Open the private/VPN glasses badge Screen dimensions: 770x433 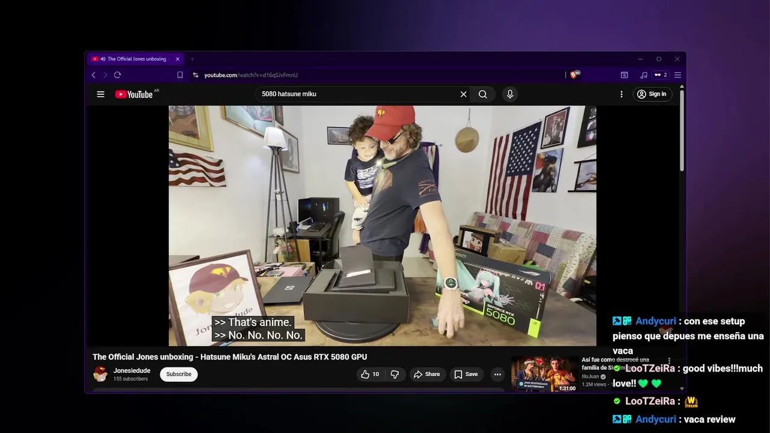pyautogui.click(x=661, y=75)
